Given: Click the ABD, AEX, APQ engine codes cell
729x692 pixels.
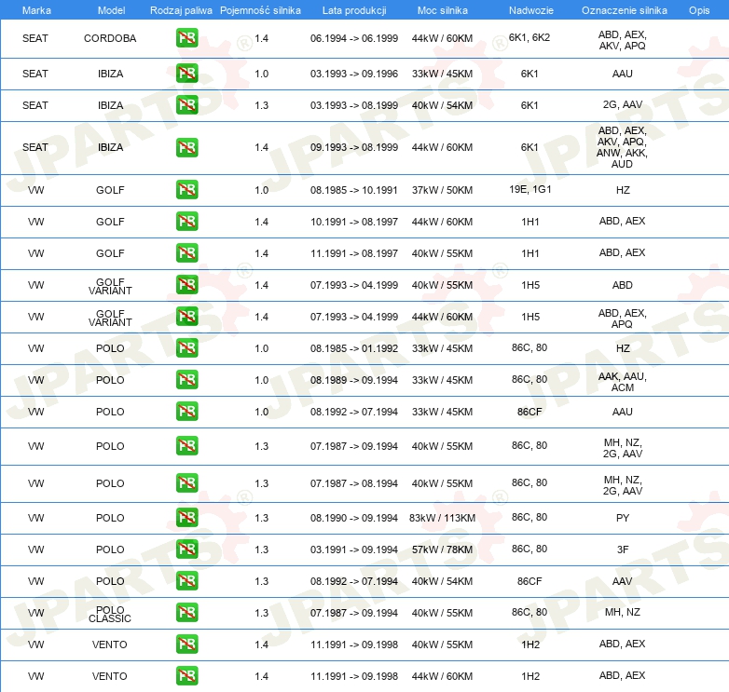Looking at the screenshot, I should coord(623,319).
